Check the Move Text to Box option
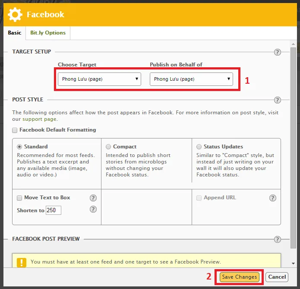The height and width of the screenshot is (289, 300). click(x=19, y=198)
